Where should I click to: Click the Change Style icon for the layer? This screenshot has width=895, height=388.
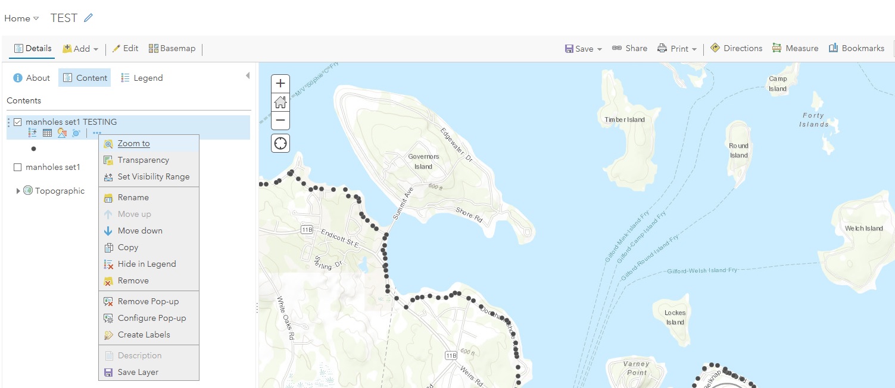61,133
